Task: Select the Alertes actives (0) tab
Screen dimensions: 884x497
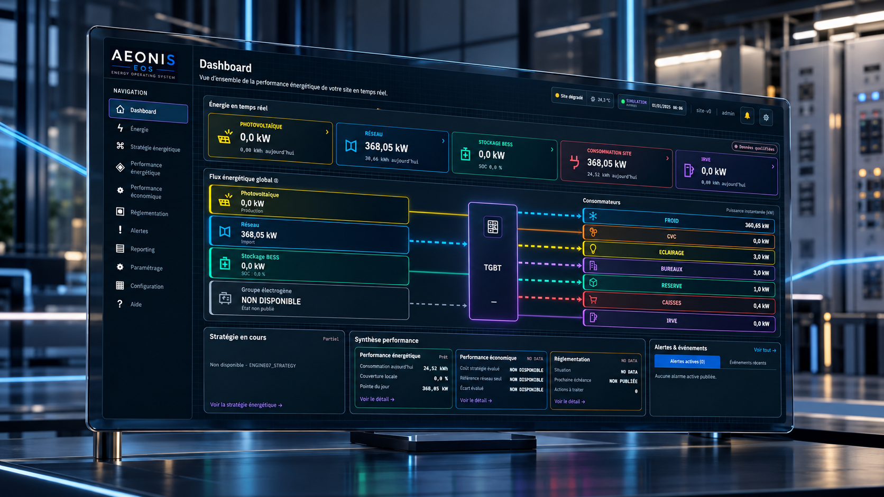Action: point(687,361)
